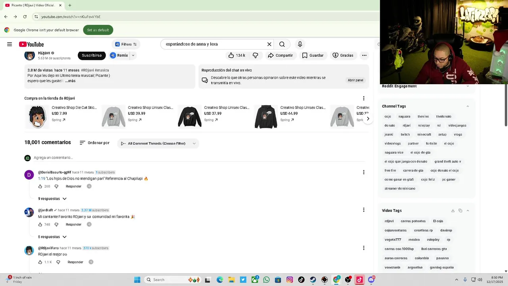The image size is (508, 286).
Task: Select the Picante (RDjavi) browser tab
Action: point(33,6)
